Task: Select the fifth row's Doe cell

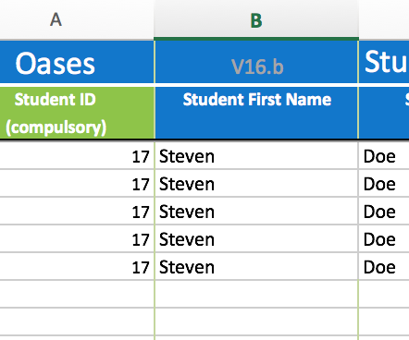Action: (x=384, y=266)
